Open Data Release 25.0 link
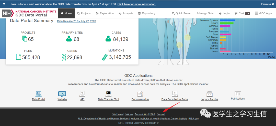 coord(77,21)
